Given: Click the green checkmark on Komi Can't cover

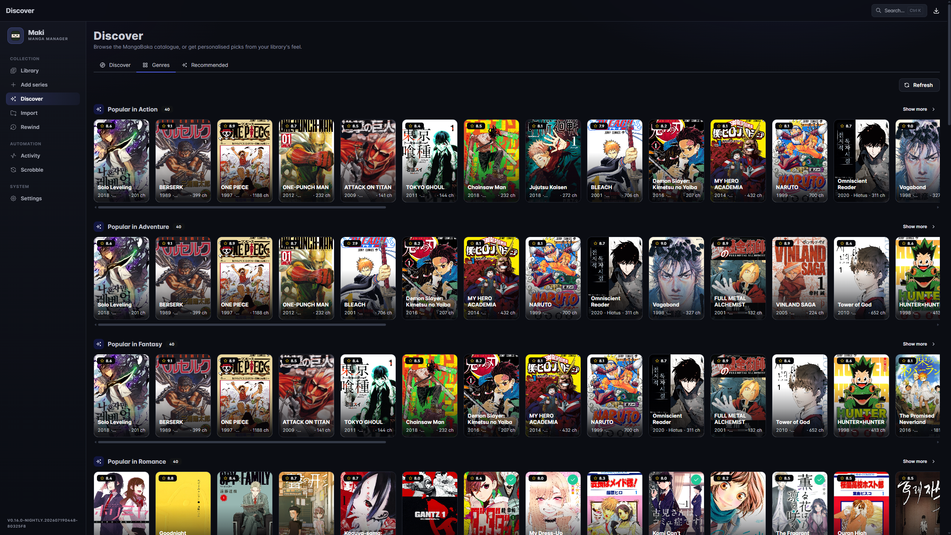Looking at the screenshot, I should point(696,480).
